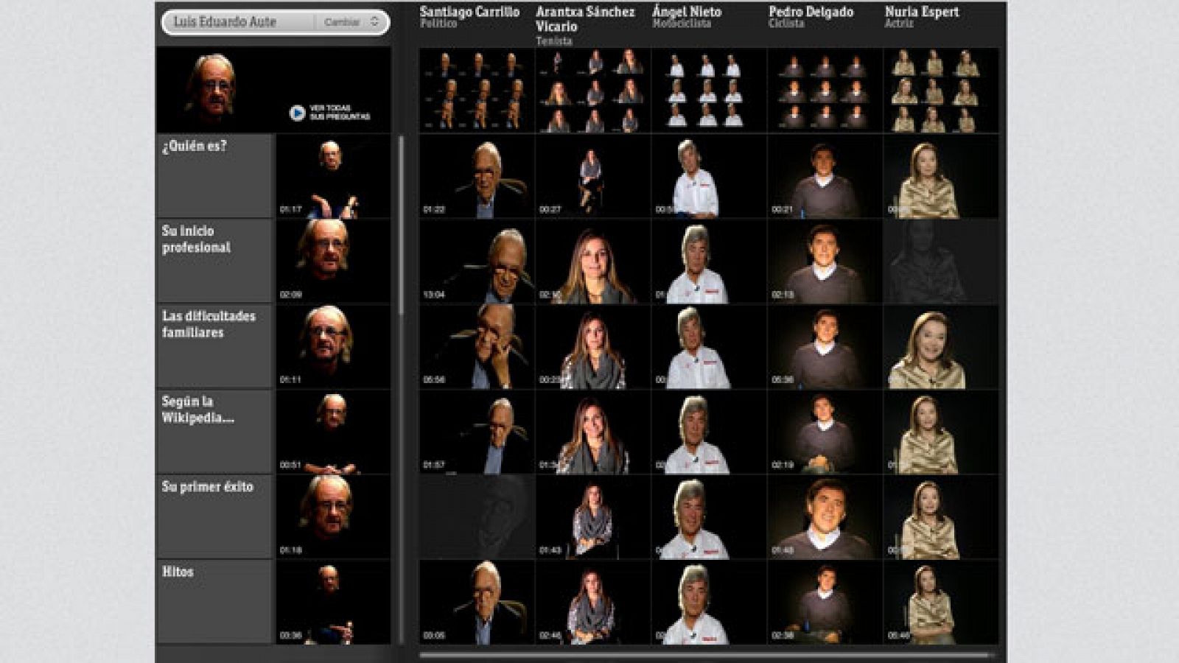Viewport: 1179px width, 663px height.
Task: Select the Hitos question row
Action: (214, 601)
